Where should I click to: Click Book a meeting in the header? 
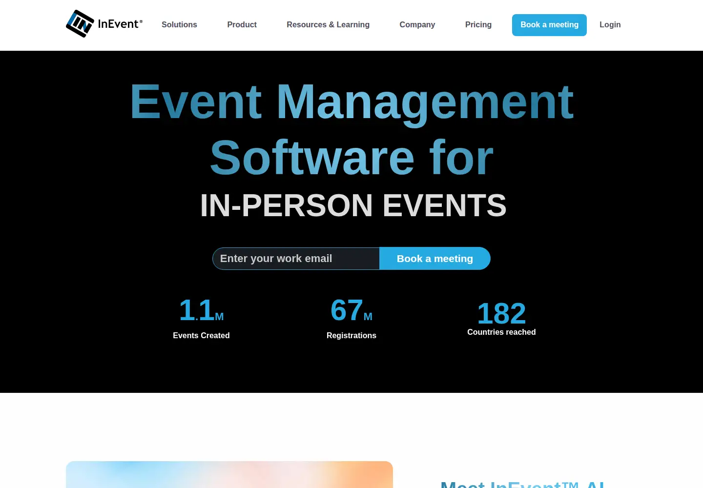(549, 25)
